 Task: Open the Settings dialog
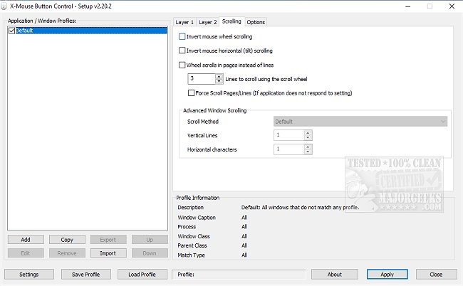29,275
